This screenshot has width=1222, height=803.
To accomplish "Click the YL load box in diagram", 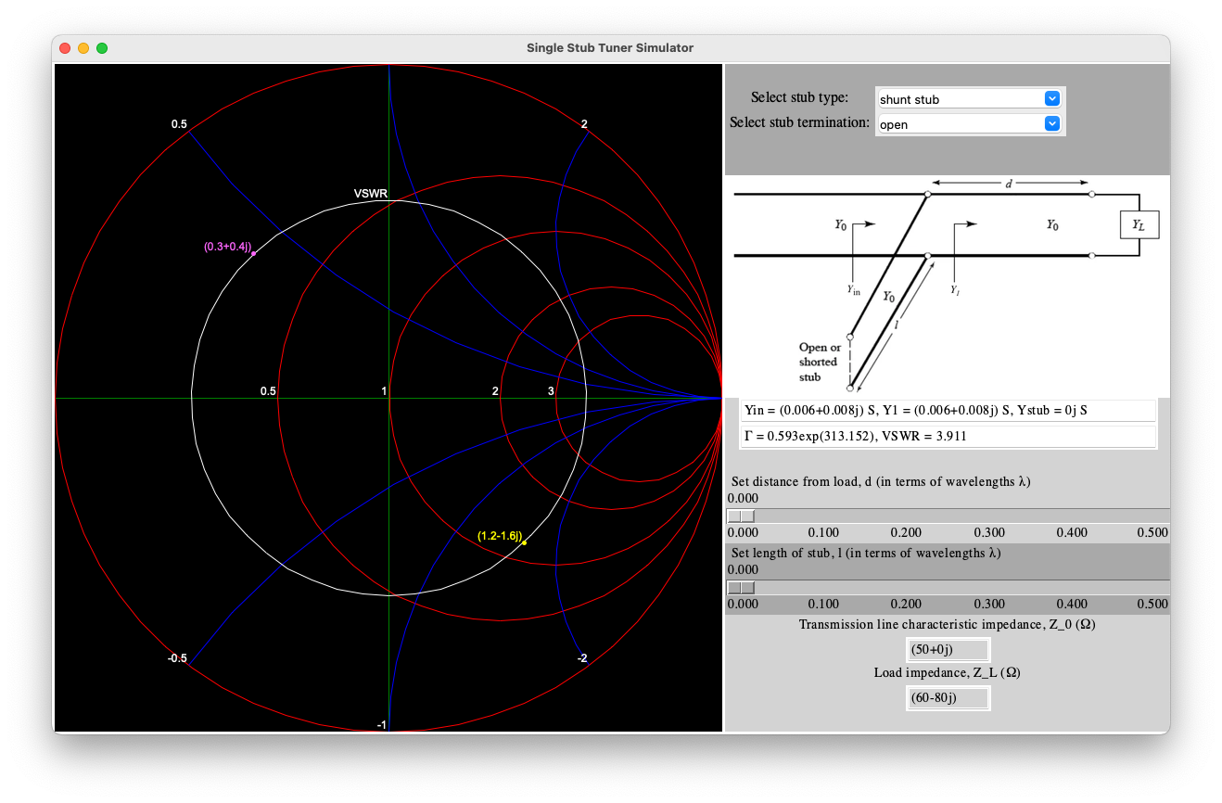I will click(1139, 223).
